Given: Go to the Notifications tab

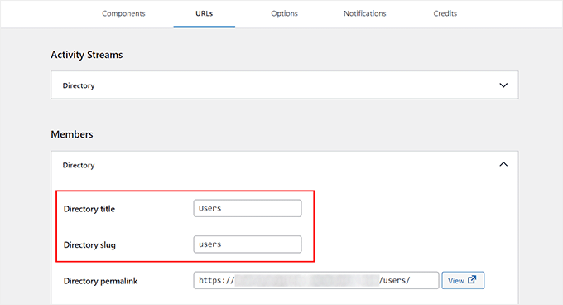Looking at the screenshot, I should (365, 13).
